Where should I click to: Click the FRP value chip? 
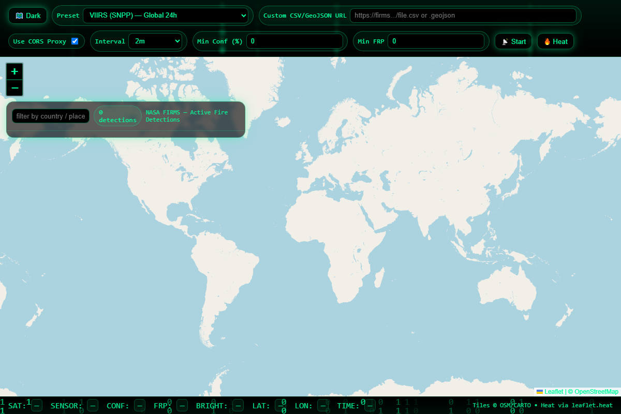[182, 406]
